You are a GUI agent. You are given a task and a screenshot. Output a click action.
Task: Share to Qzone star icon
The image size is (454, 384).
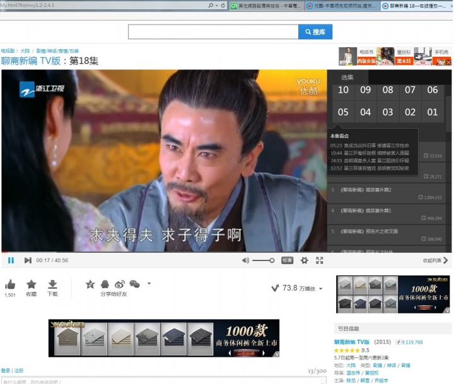[90, 284]
